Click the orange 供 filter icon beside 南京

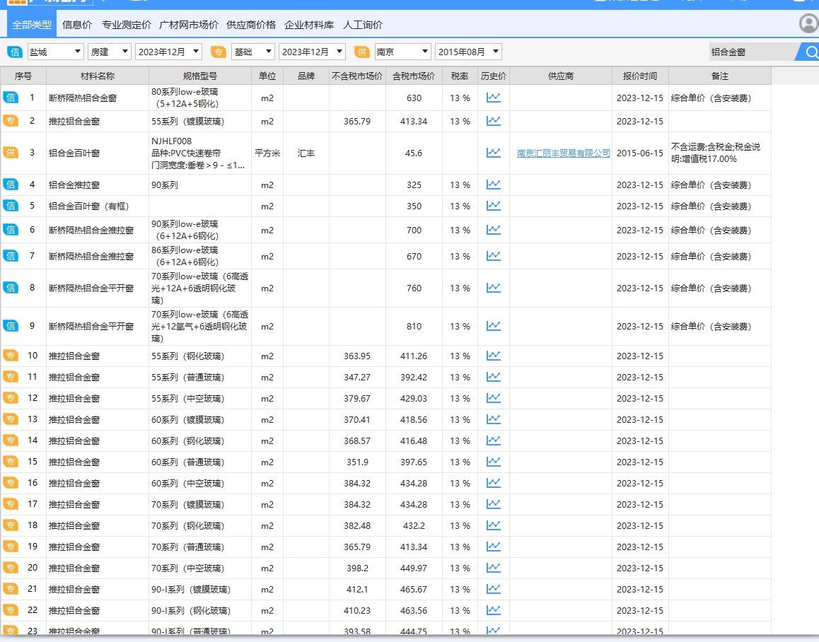361,52
